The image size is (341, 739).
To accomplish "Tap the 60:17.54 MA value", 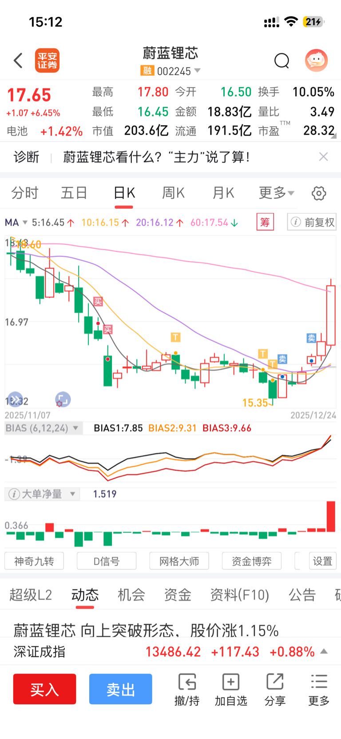I will (x=214, y=222).
